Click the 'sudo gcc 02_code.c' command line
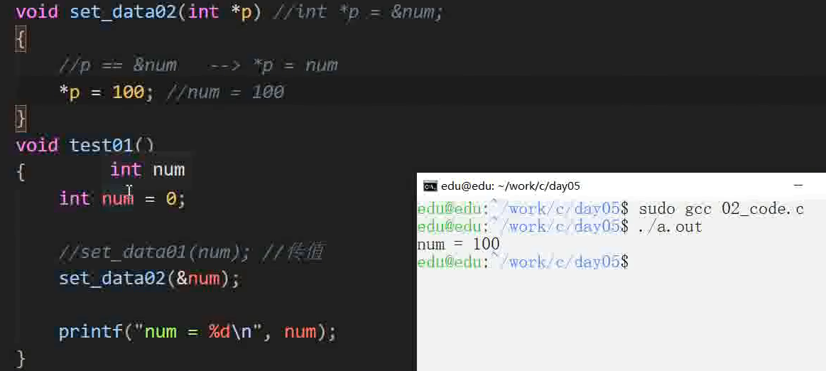Screen dimensions: 826x371 click(x=721, y=209)
